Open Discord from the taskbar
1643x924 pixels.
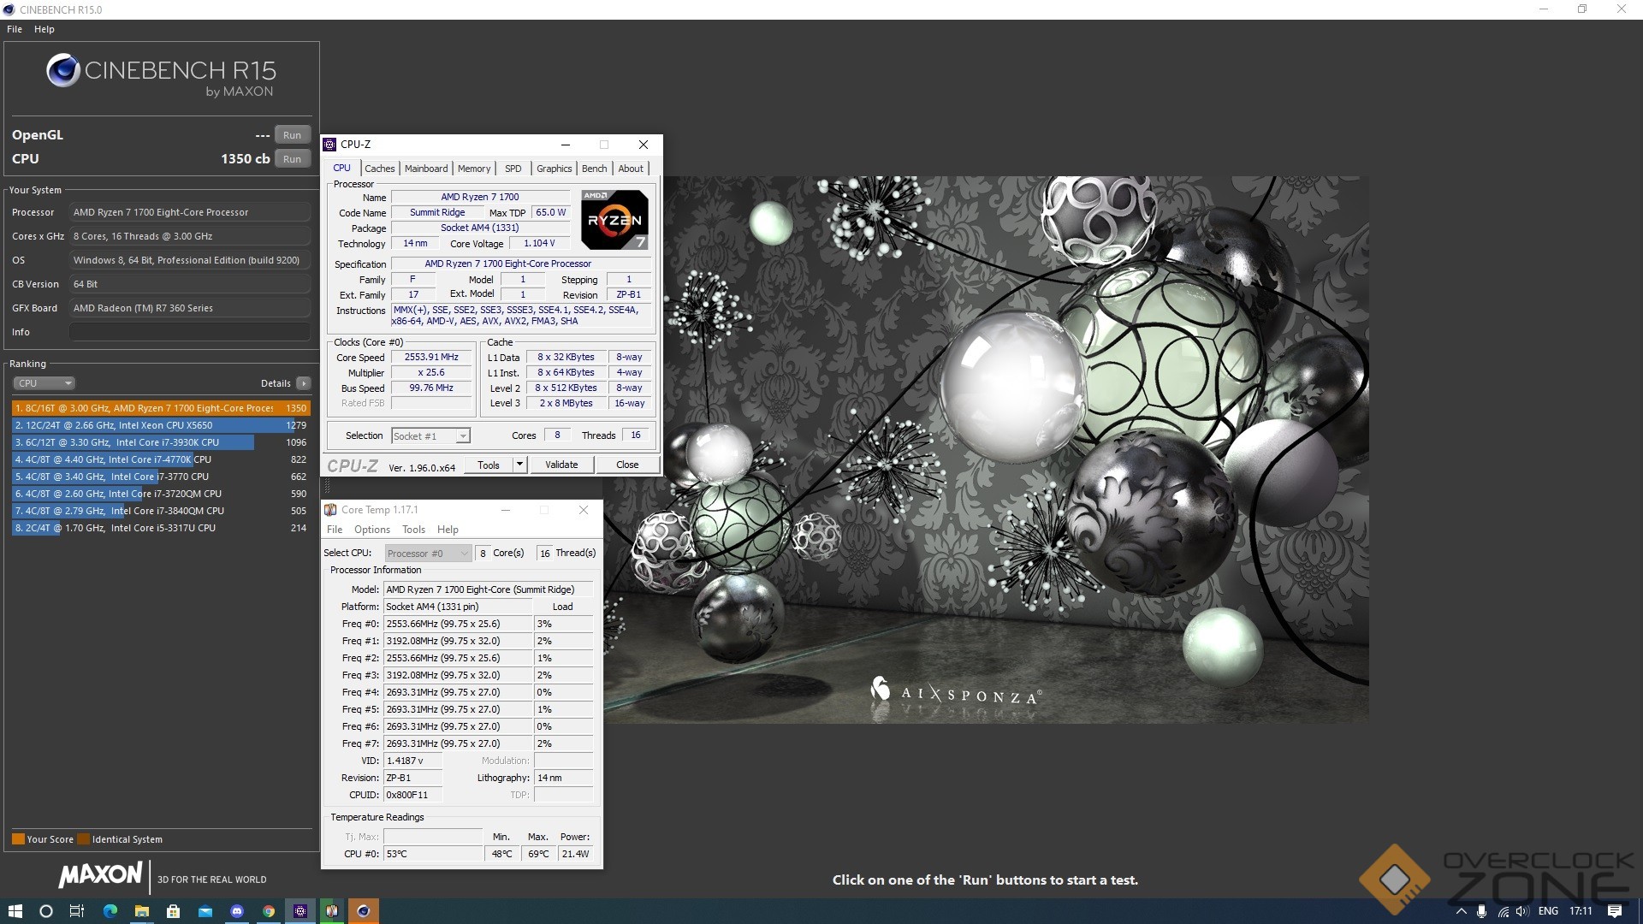[237, 911]
